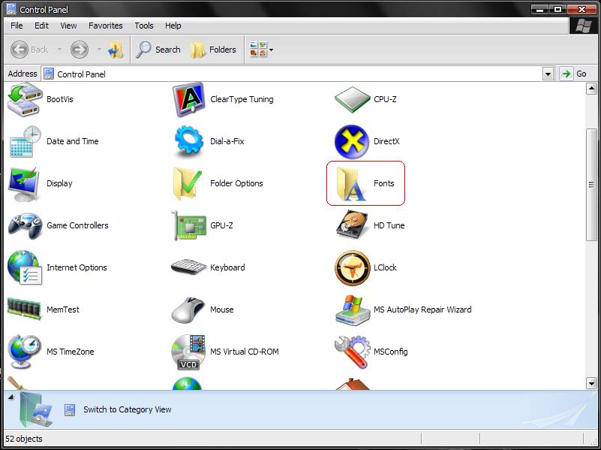Open the Display monitor icon
The image size is (601, 450).
coord(24,184)
